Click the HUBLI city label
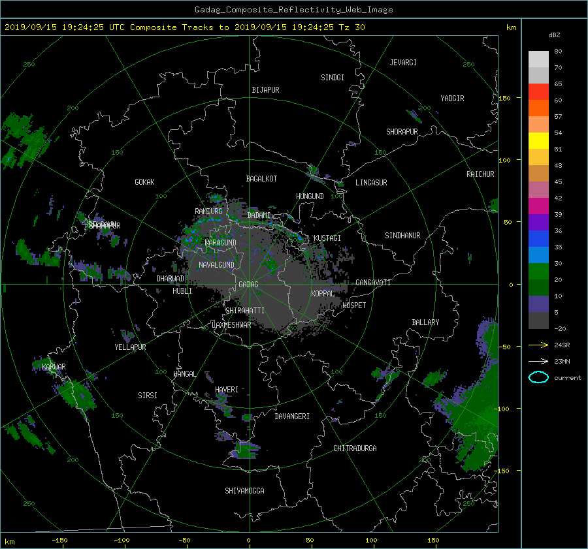Screen dimensions: 588x549 182,291
